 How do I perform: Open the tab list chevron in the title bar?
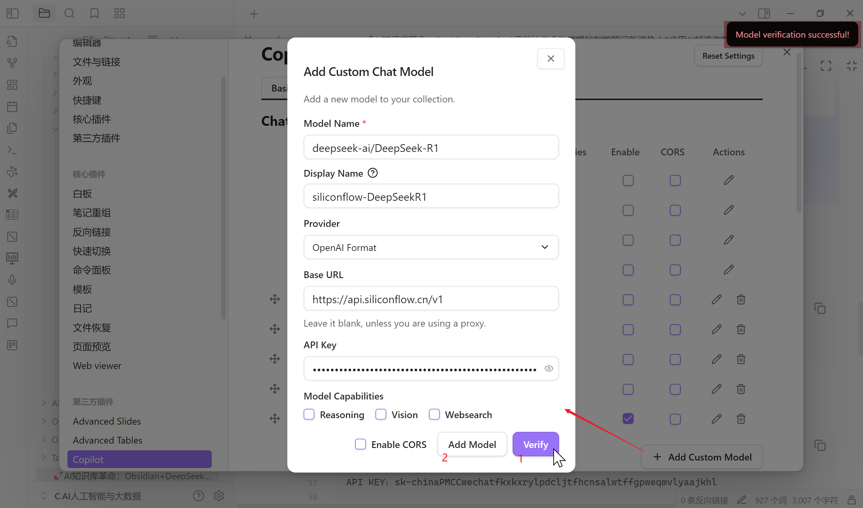[742, 14]
